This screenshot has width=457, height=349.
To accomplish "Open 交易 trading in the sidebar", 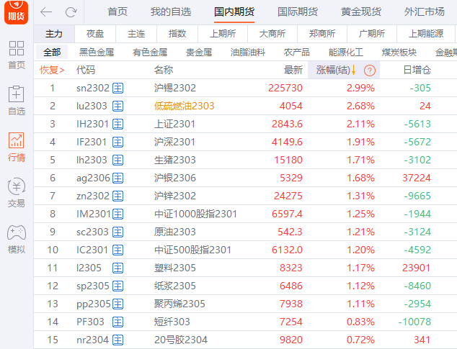I will (x=16, y=194).
